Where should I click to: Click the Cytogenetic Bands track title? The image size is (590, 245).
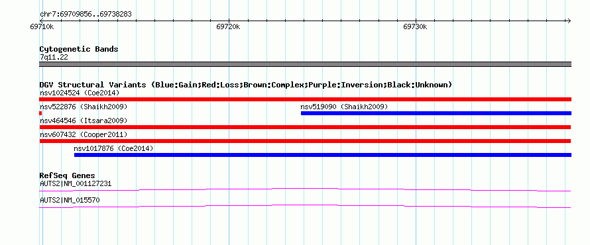[79, 49]
